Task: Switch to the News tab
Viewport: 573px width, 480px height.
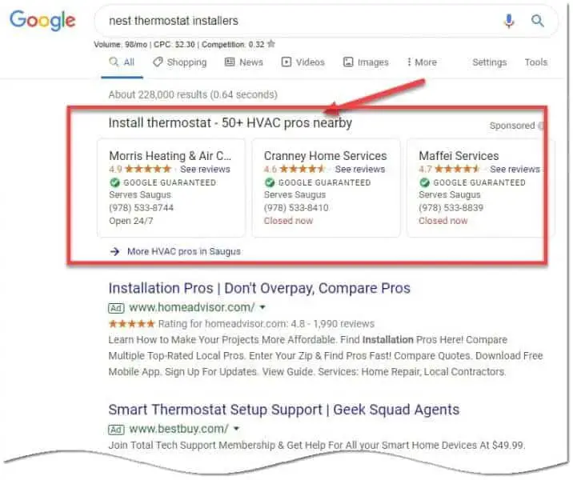Action: click(244, 62)
